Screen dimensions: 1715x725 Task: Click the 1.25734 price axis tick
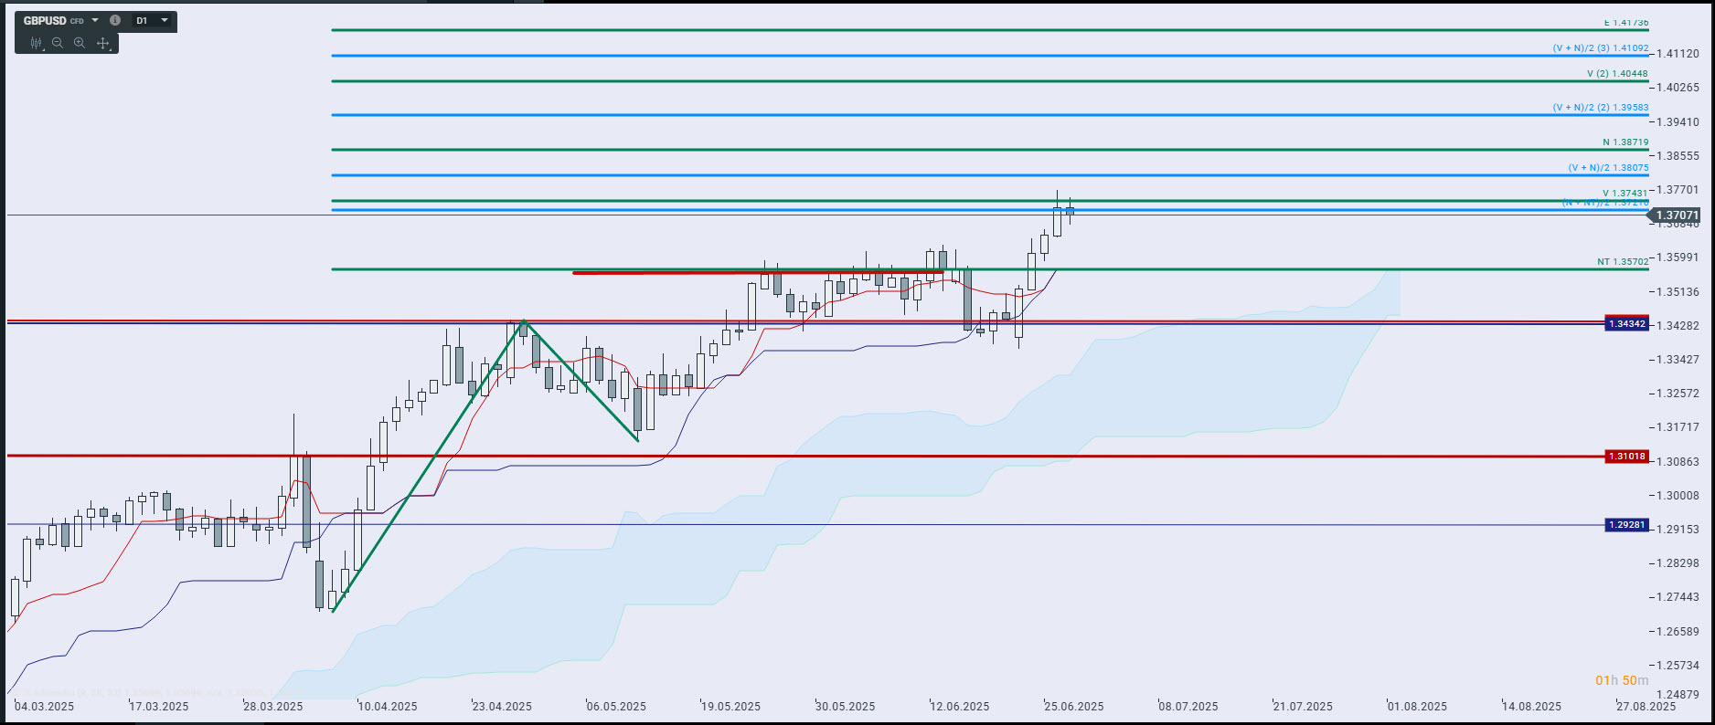tap(1678, 666)
